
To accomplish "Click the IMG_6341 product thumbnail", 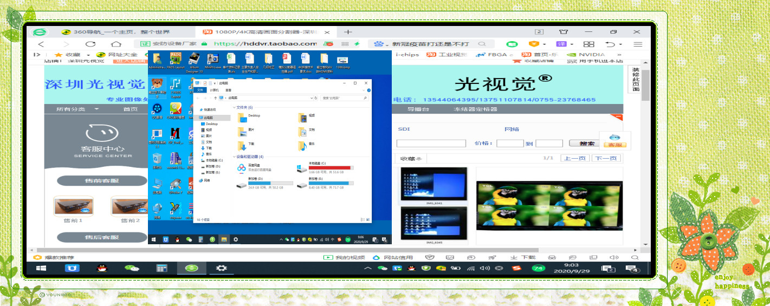I will pos(433,185).
